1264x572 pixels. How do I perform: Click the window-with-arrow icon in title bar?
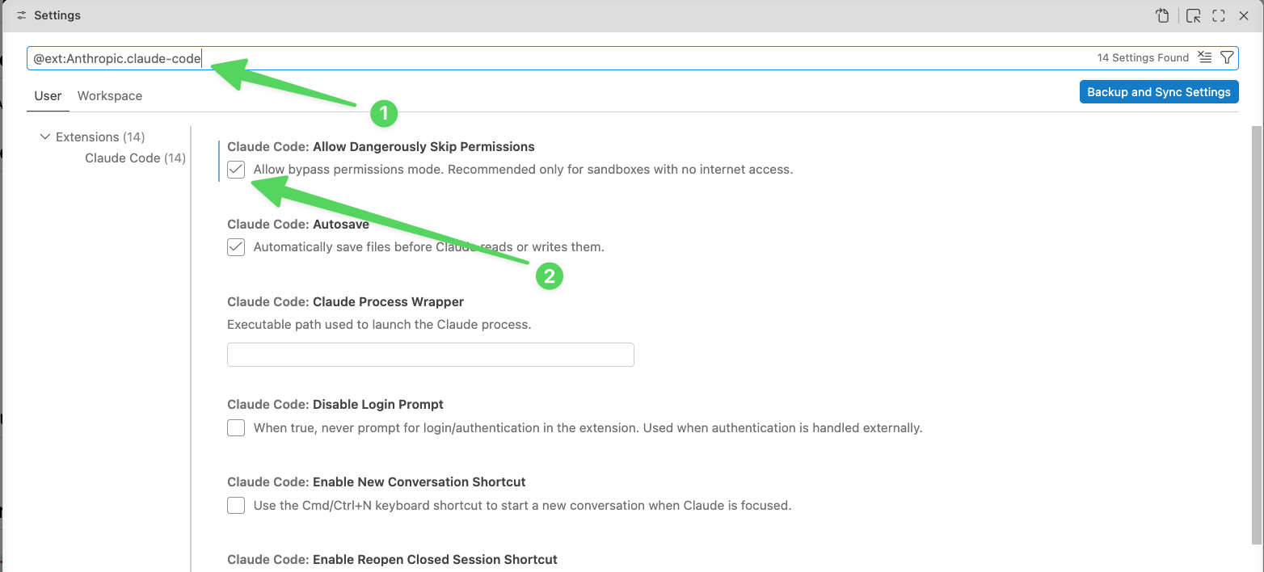click(x=1193, y=15)
